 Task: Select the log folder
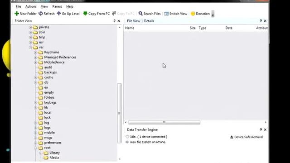47,122
